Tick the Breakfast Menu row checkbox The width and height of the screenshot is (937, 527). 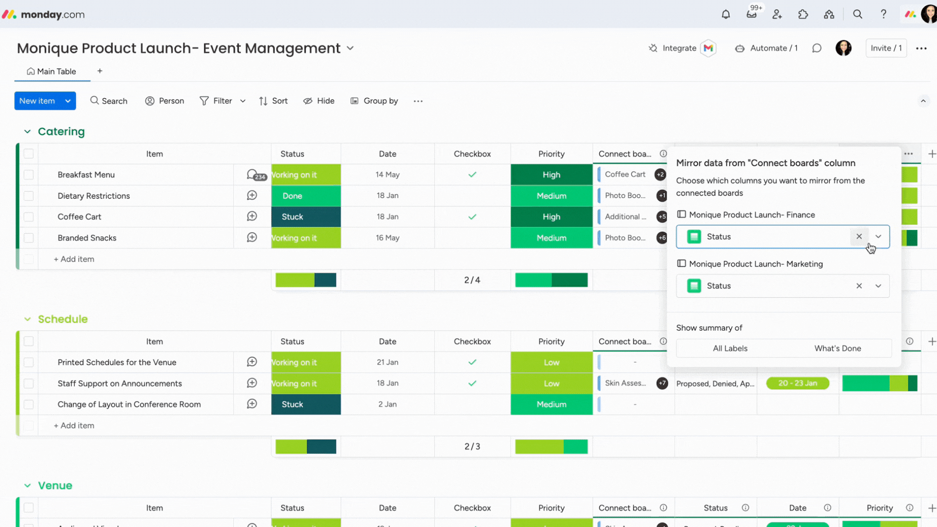29,175
